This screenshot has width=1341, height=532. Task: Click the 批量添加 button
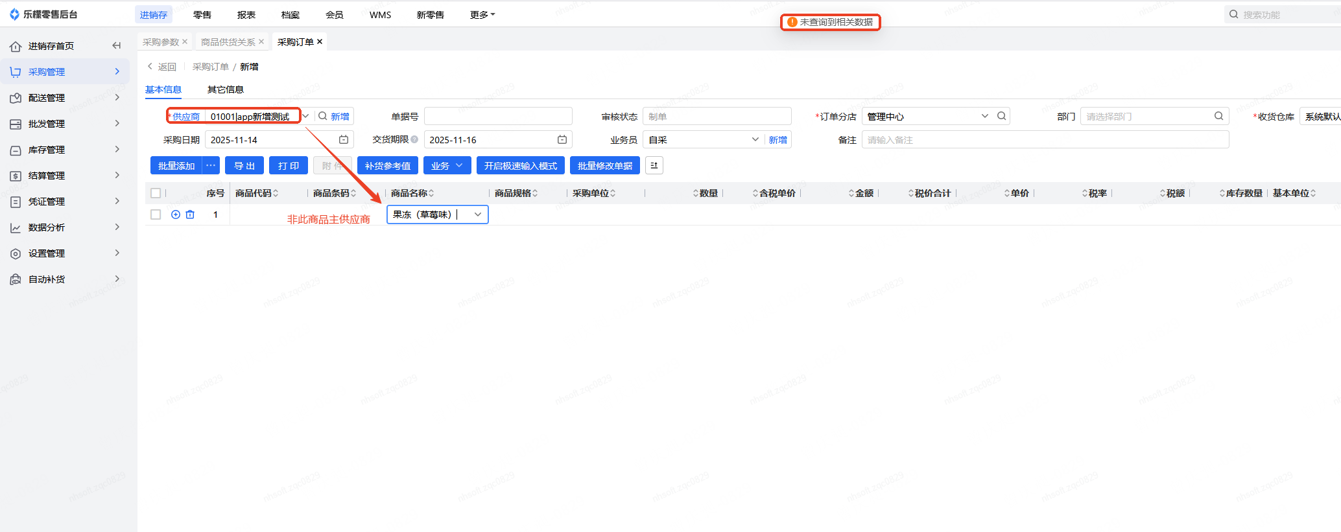pyautogui.click(x=176, y=166)
